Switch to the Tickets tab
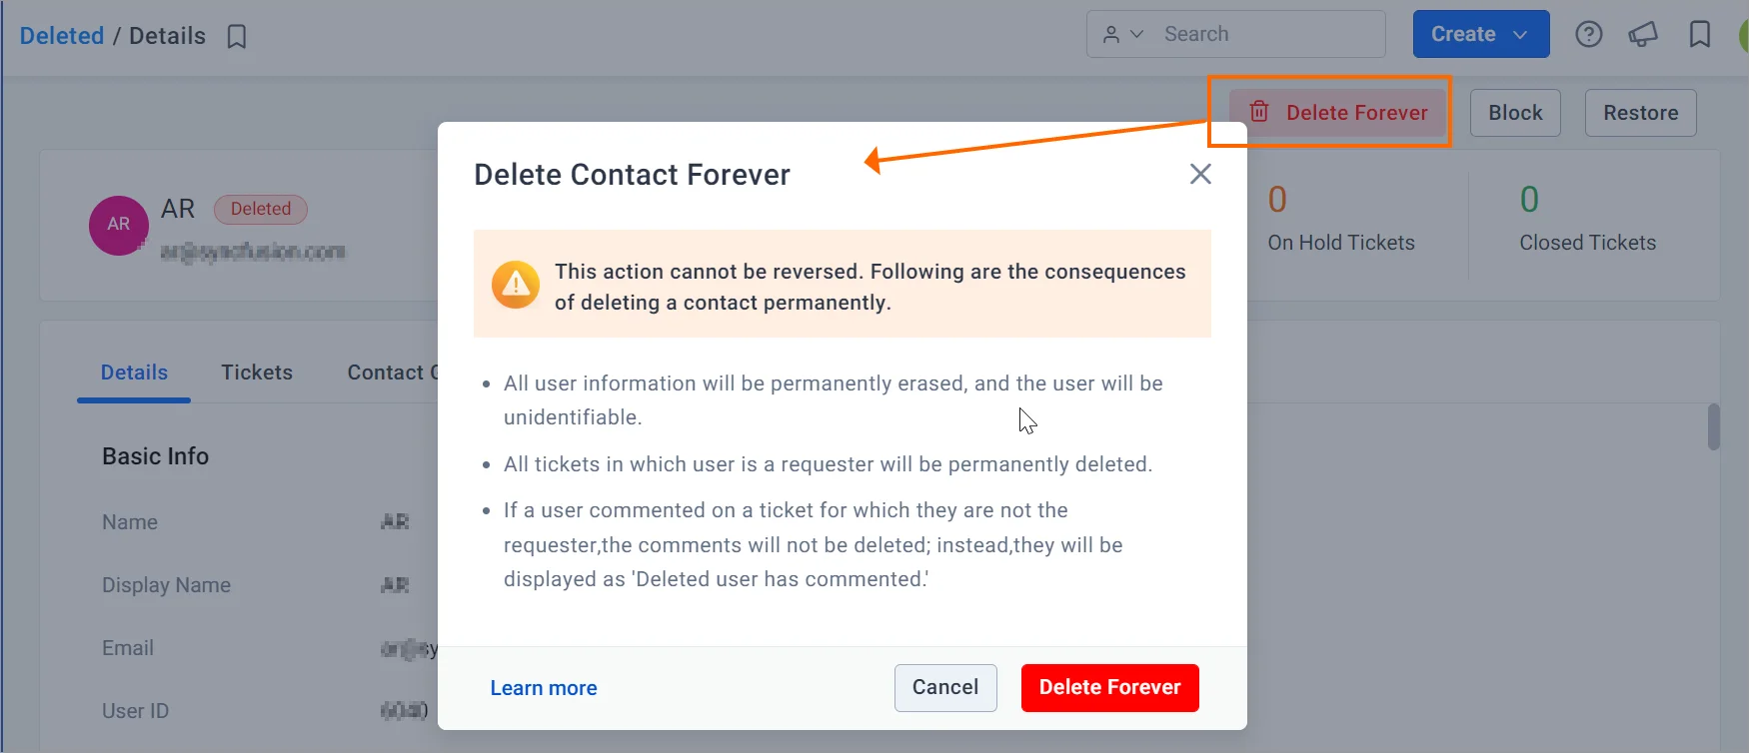Viewport: 1749px width, 753px height. click(256, 372)
